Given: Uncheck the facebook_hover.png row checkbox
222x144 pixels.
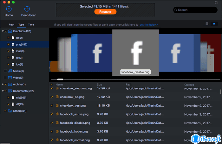Looking at the screenshot, I should click(52, 131).
